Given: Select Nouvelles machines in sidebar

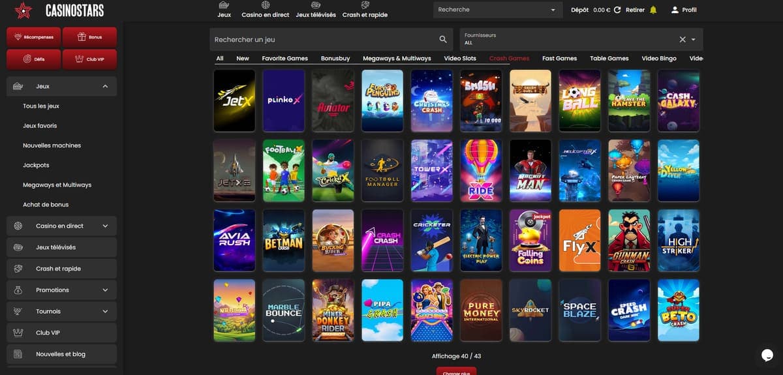Looking at the screenshot, I should tap(52, 145).
